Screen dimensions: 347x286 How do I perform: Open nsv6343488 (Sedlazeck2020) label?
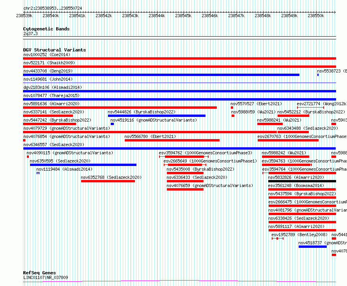[308, 128]
